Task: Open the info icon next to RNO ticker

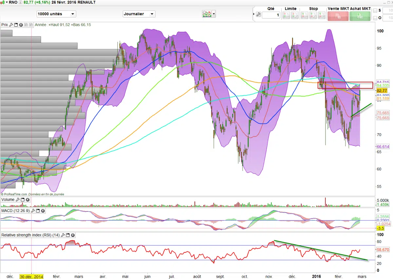Action: point(21,2)
